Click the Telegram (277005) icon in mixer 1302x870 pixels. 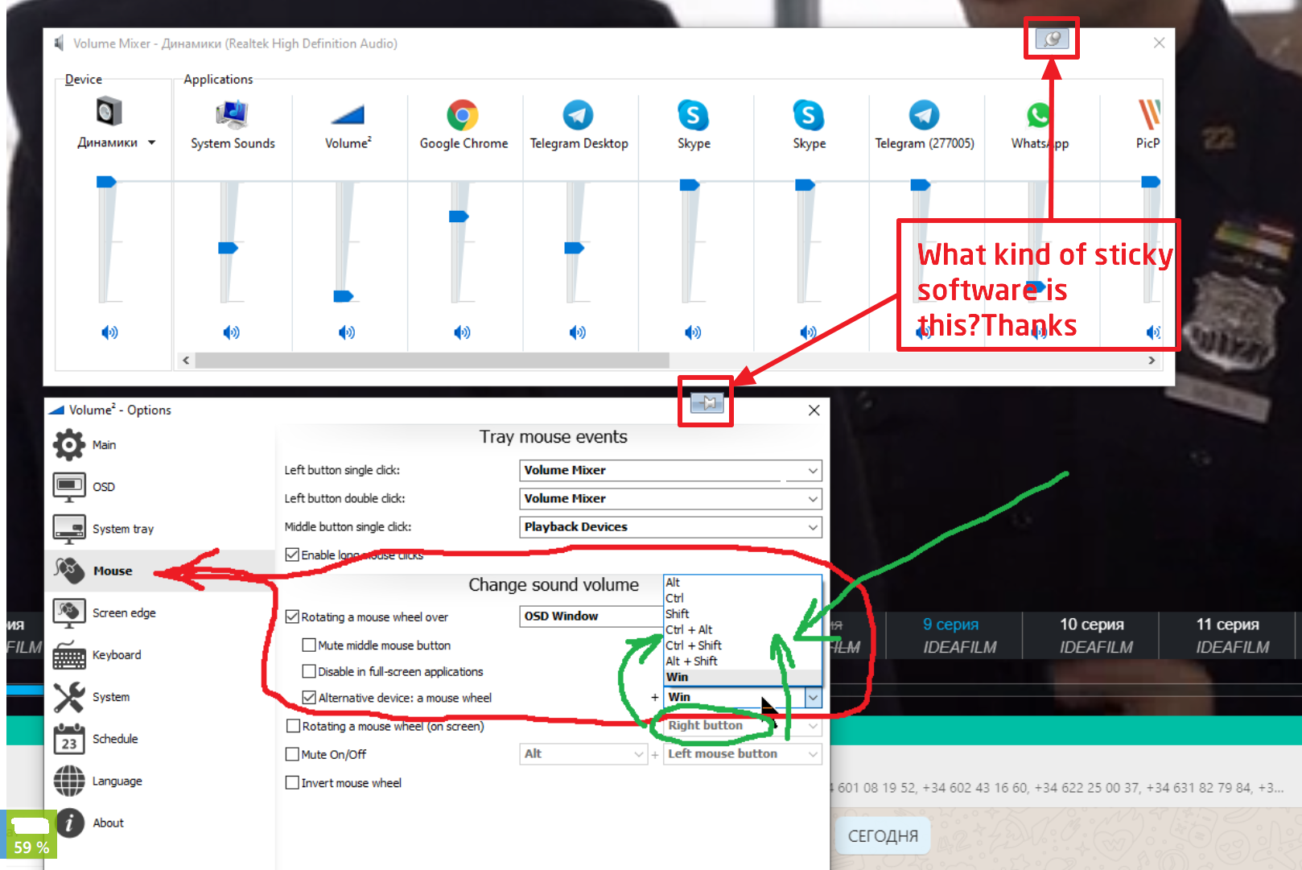(924, 115)
